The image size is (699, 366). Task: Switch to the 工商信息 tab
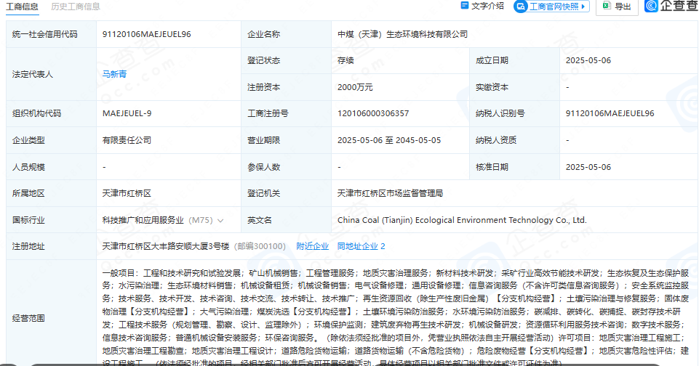pos(22,7)
